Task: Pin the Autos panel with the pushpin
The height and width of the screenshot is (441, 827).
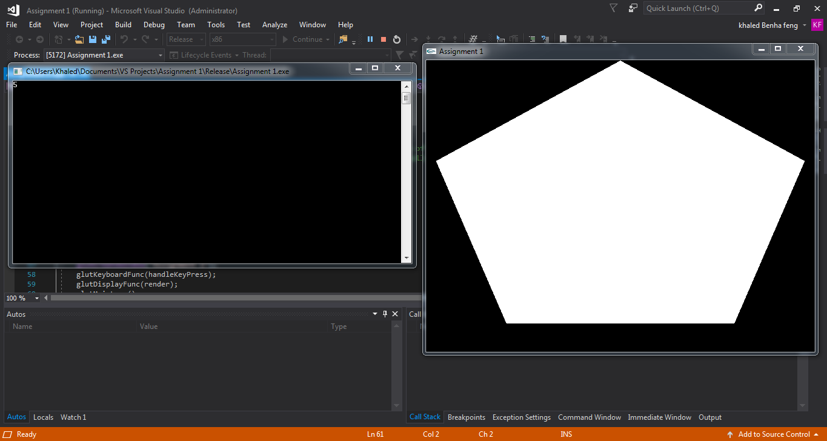Action: 385,314
